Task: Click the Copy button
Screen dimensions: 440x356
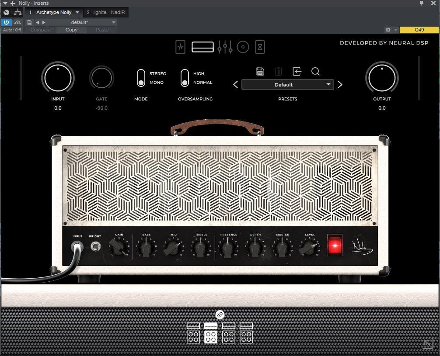Action: tap(71, 30)
